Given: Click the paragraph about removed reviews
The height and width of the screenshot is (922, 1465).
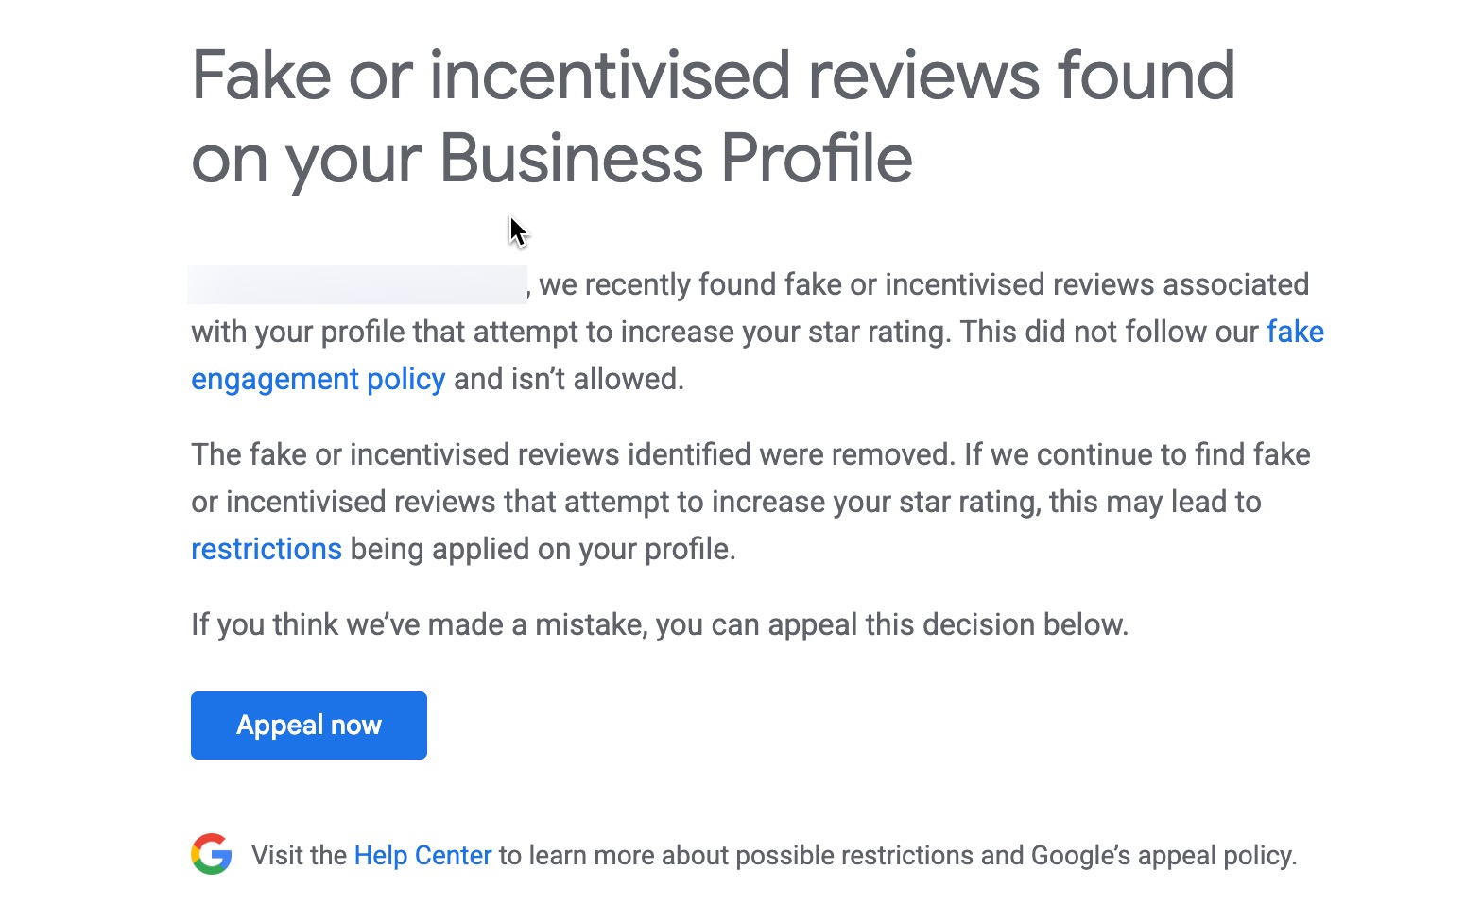Looking at the screenshot, I should pos(747,501).
